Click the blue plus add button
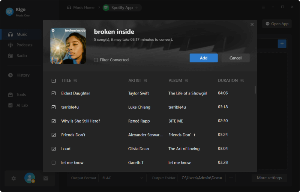The image size is (300, 192). point(282,44)
